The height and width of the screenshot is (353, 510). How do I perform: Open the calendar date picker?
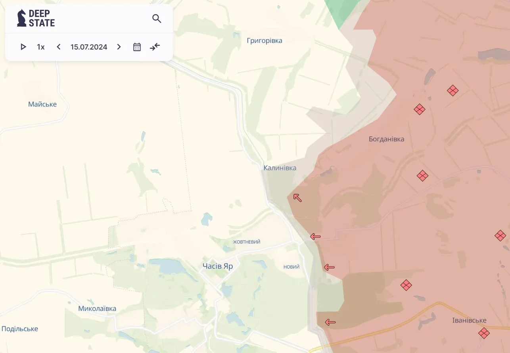(x=137, y=47)
